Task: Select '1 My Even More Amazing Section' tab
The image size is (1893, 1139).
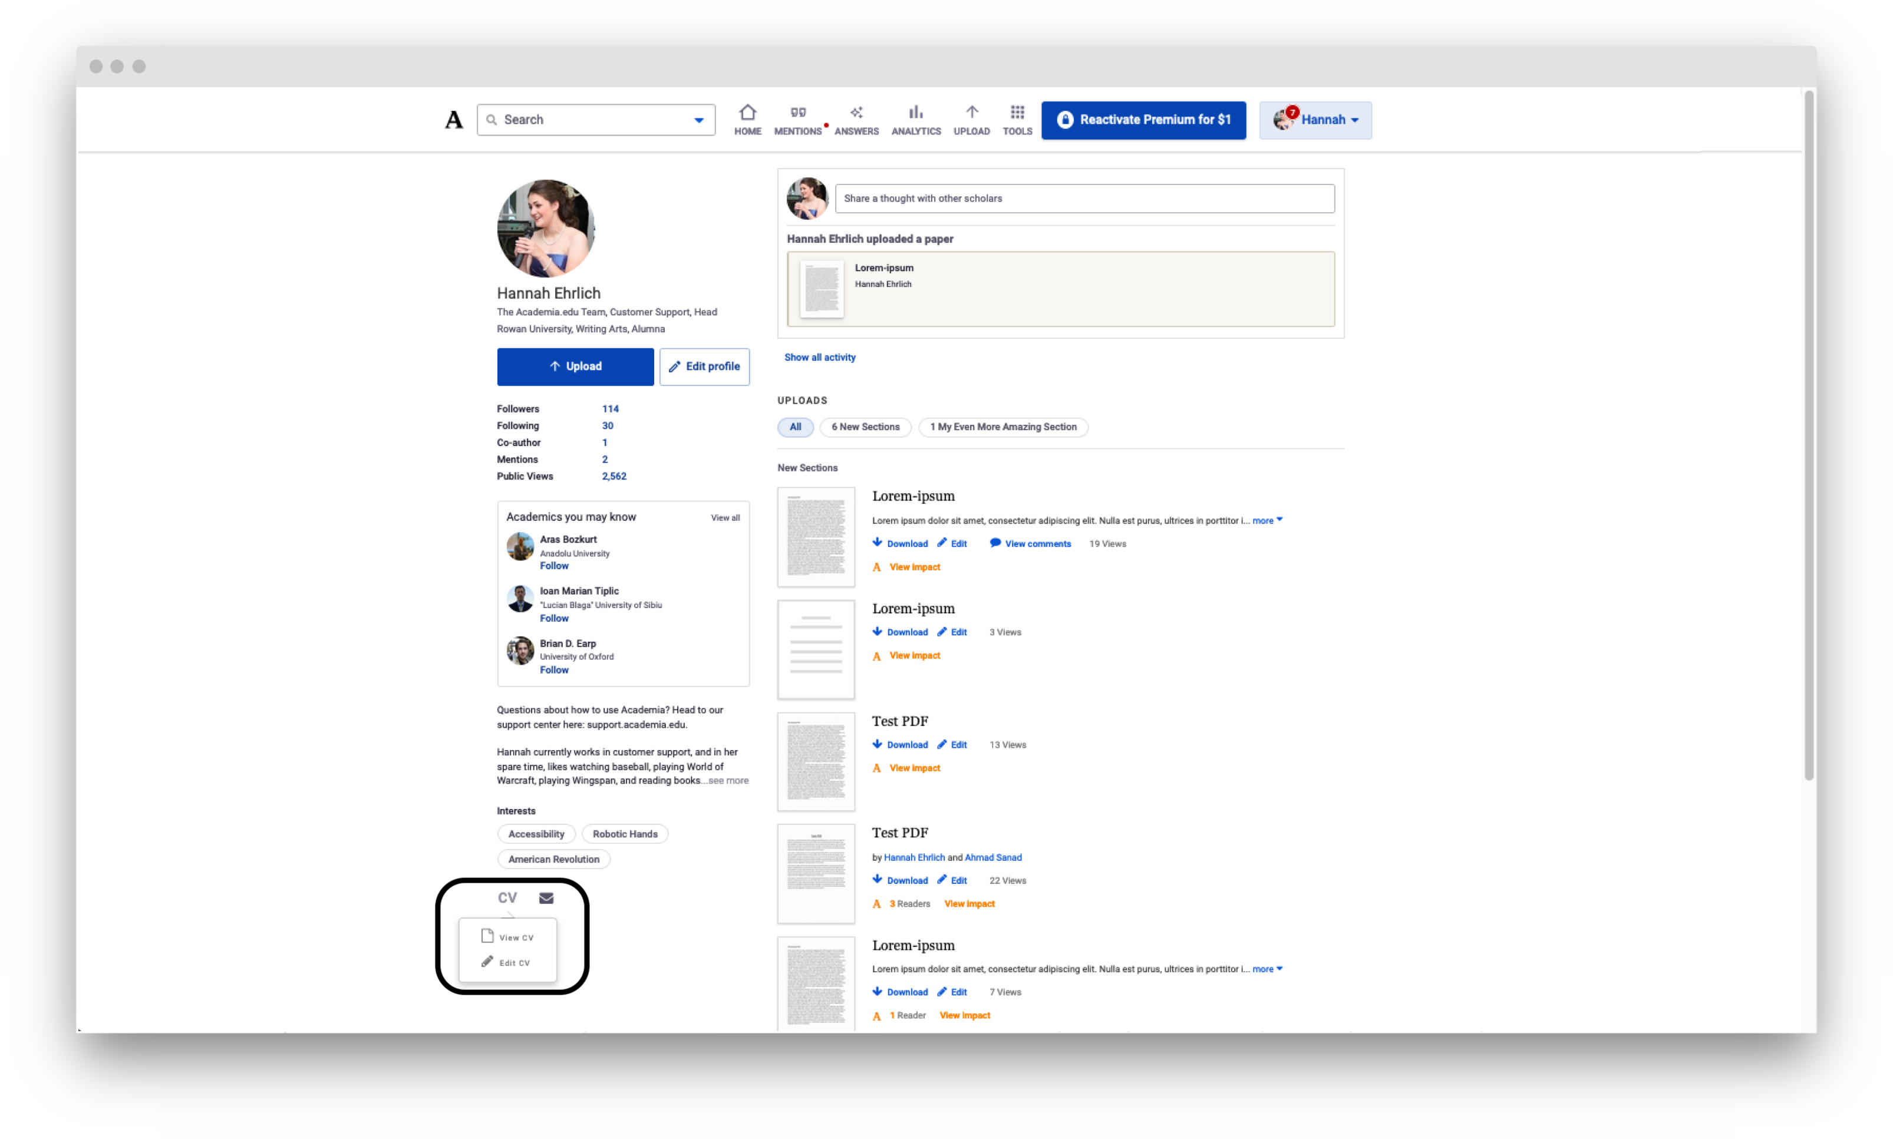Action: (1002, 427)
